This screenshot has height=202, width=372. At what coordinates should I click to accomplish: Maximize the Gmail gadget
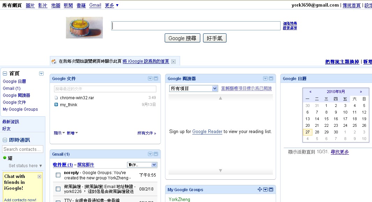156,154
